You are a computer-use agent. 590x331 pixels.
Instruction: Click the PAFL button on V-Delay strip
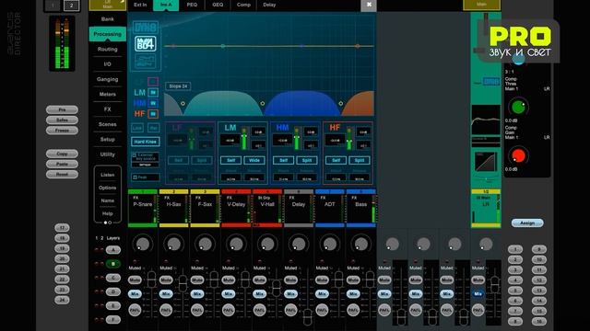pos(229,310)
